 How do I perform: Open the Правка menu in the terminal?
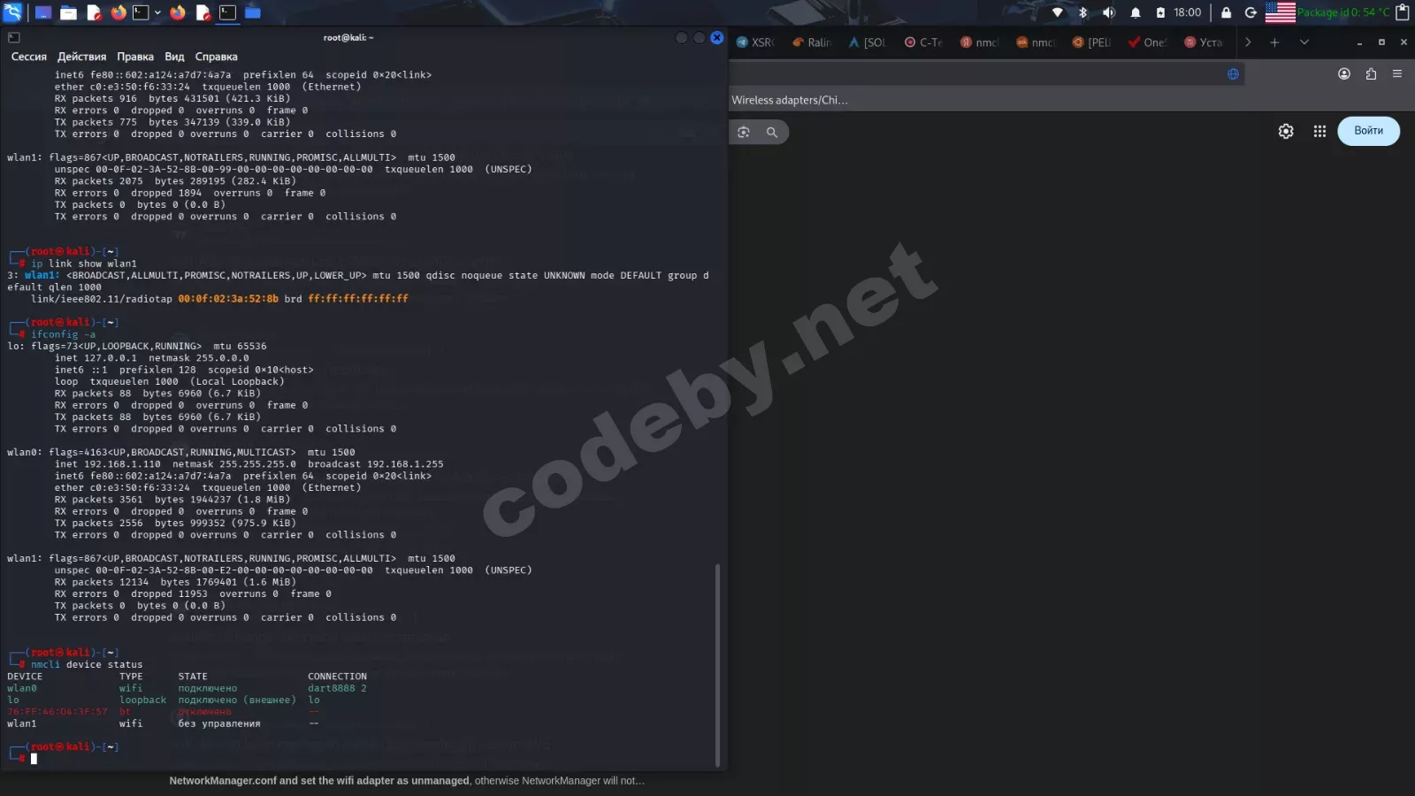[135, 57]
